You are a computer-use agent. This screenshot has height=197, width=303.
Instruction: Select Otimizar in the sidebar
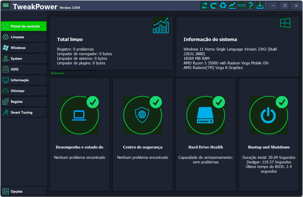pyautogui.click(x=24, y=91)
